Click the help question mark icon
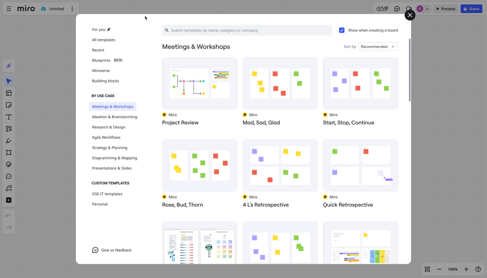Image resolution: width=487 pixels, height=278 pixels. [478, 269]
